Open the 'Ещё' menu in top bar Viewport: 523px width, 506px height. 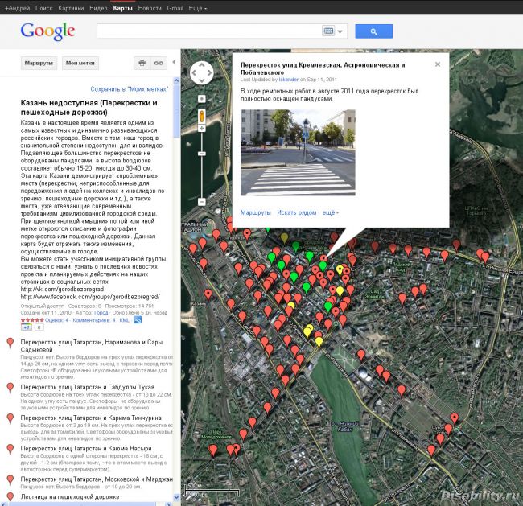pyautogui.click(x=198, y=7)
